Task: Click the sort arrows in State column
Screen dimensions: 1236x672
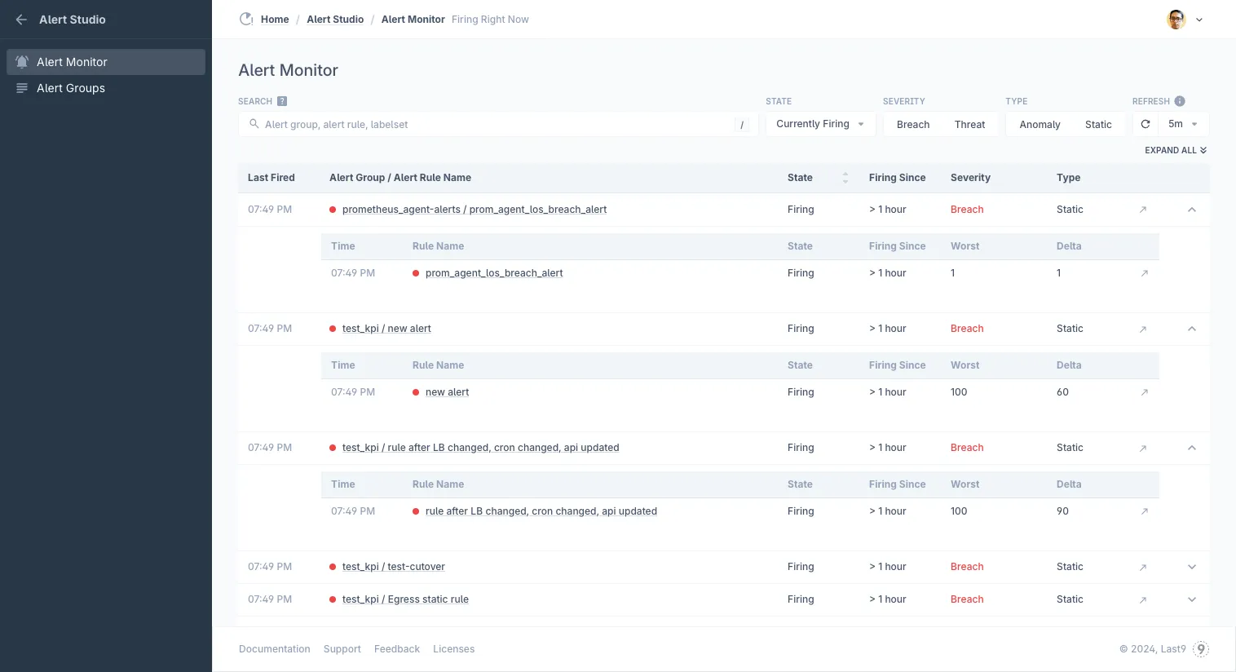Action: pyautogui.click(x=845, y=178)
